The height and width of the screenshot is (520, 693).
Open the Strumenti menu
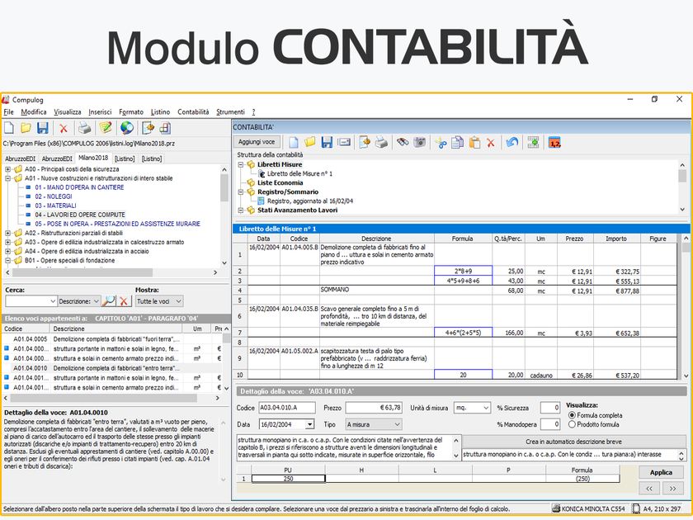coord(230,112)
